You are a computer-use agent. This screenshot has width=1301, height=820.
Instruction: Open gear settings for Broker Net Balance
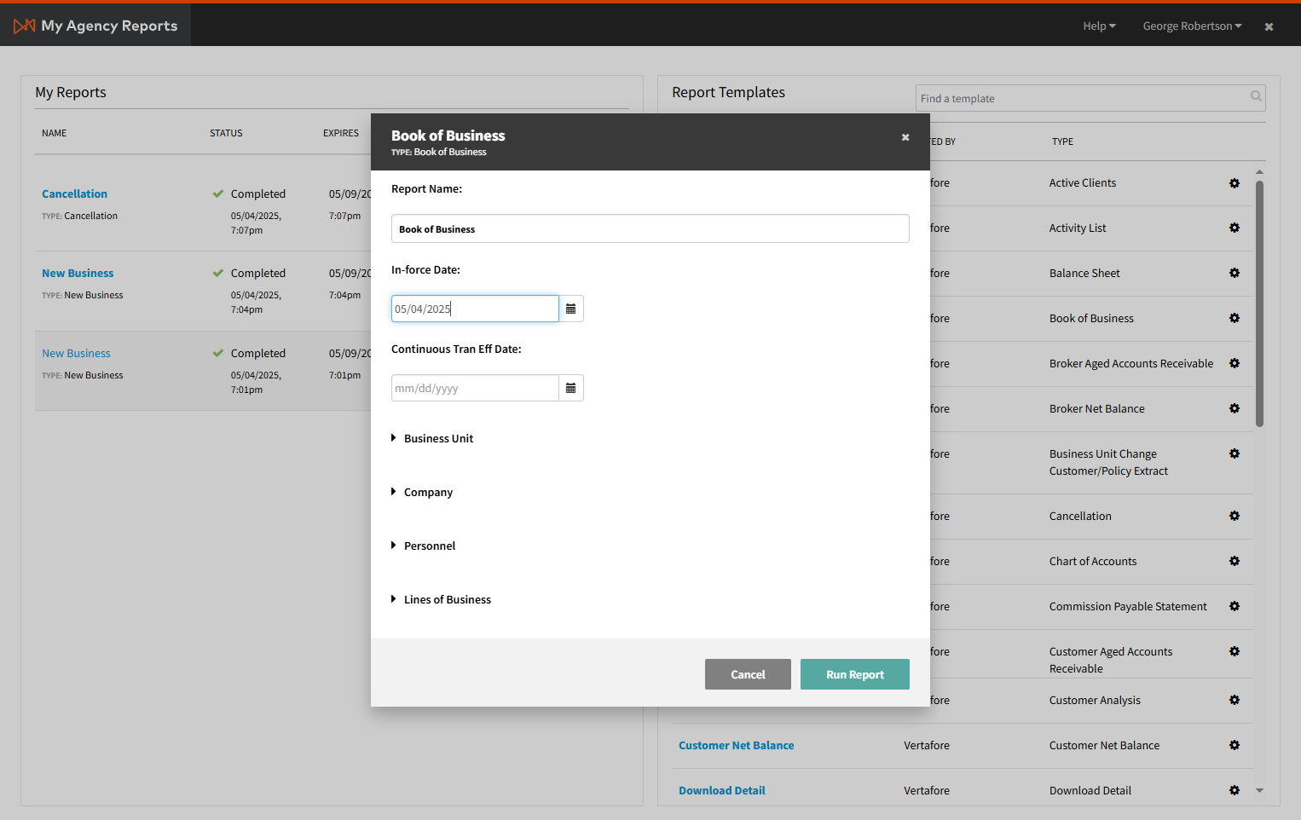pos(1235,408)
